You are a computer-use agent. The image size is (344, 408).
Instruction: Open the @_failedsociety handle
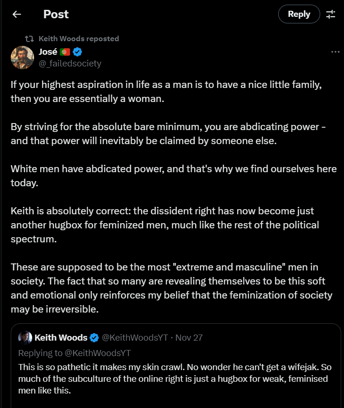[x=70, y=64]
